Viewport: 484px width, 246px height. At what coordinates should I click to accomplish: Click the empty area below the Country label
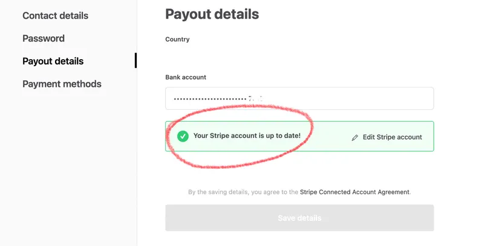pos(242,57)
